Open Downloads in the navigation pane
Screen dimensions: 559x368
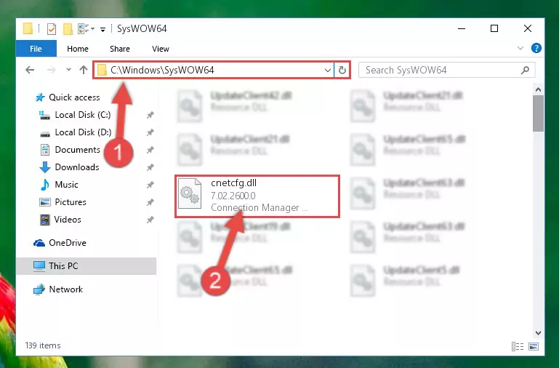[76, 167]
